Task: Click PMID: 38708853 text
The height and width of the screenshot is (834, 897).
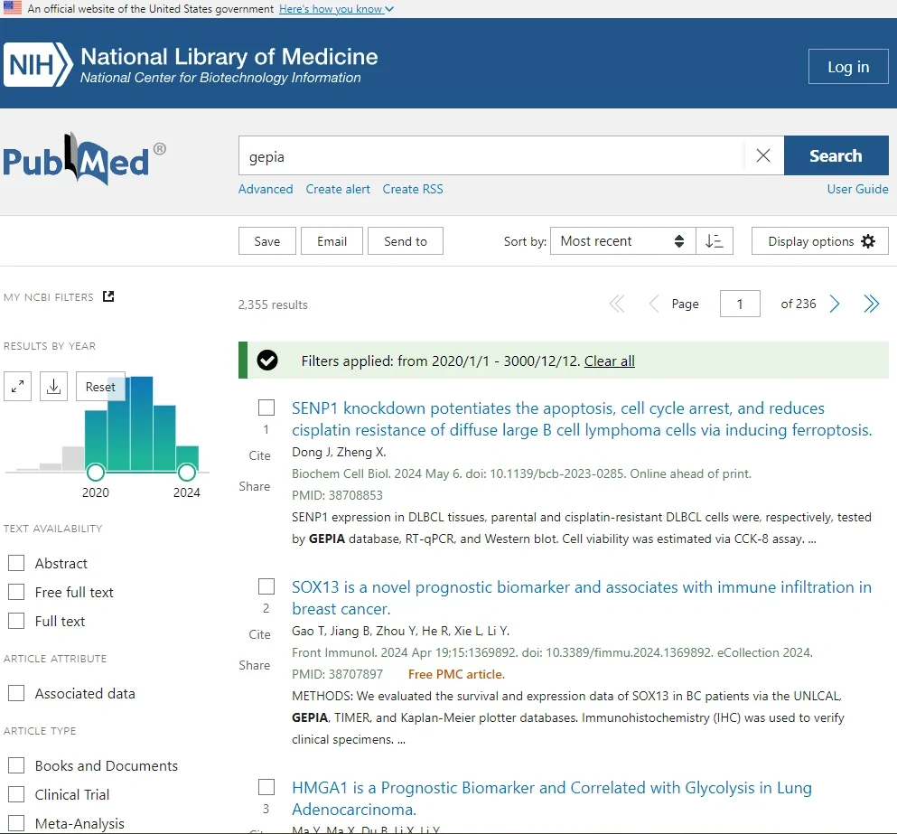Action: tap(337, 495)
